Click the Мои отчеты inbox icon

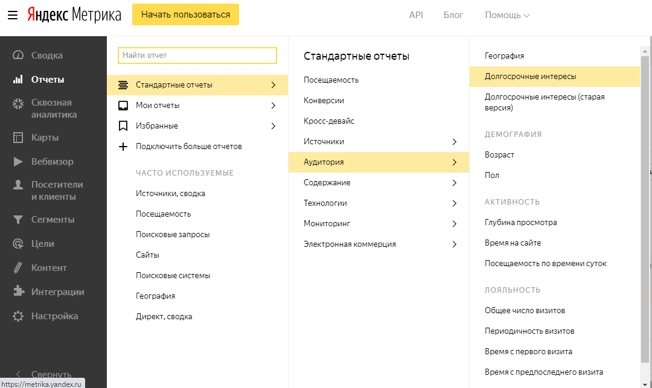click(123, 106)
